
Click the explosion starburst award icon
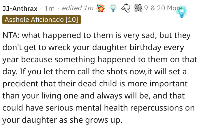pos(101,8)
